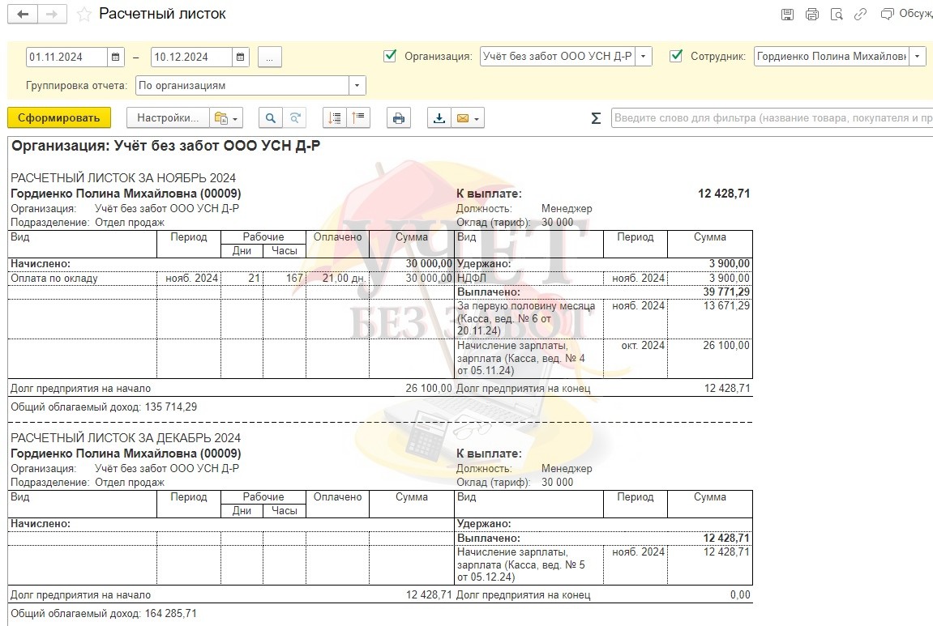Image resolution: width=933 pixels, height=626 pixels.
Task: Open the Настройки... button
Action: pos(168,117)
